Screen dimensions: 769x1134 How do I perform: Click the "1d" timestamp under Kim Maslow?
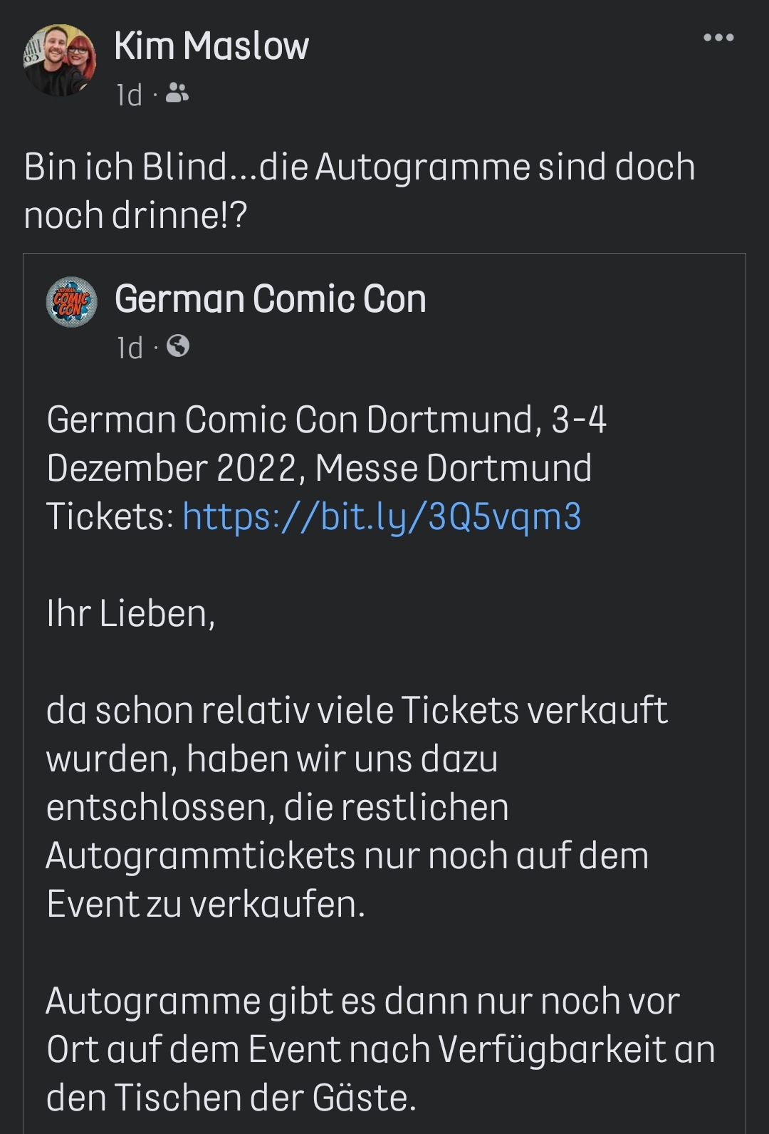tap(130, 95)
